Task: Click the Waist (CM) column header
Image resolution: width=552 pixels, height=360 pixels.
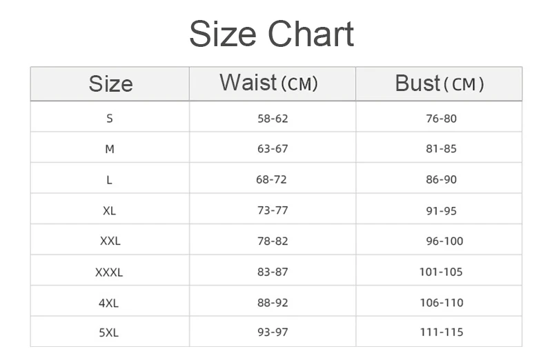Action: tap(269, 83)
